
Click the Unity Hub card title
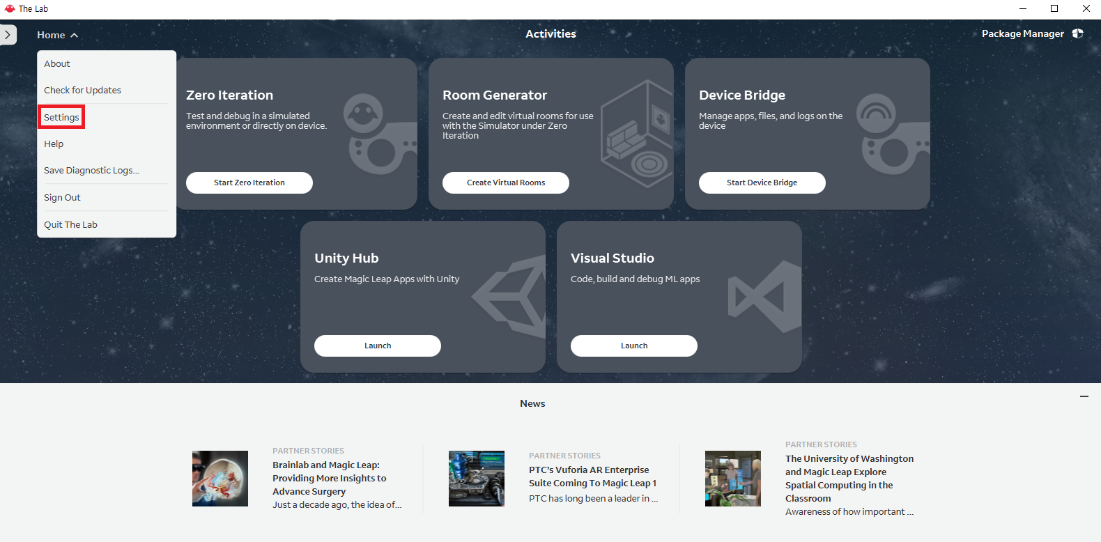346,258
